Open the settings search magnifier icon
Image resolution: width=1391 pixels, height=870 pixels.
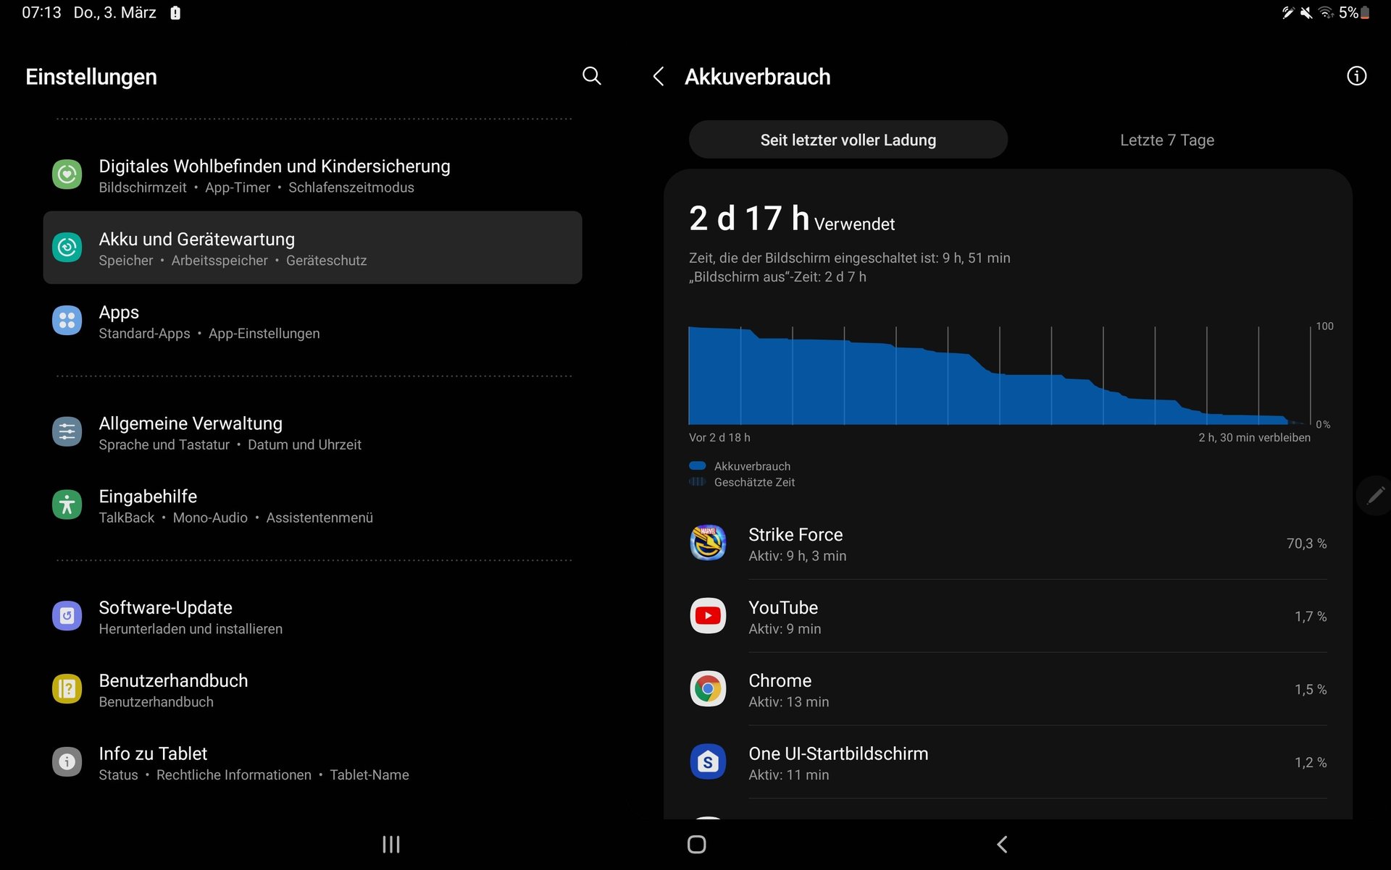(591, 76)
